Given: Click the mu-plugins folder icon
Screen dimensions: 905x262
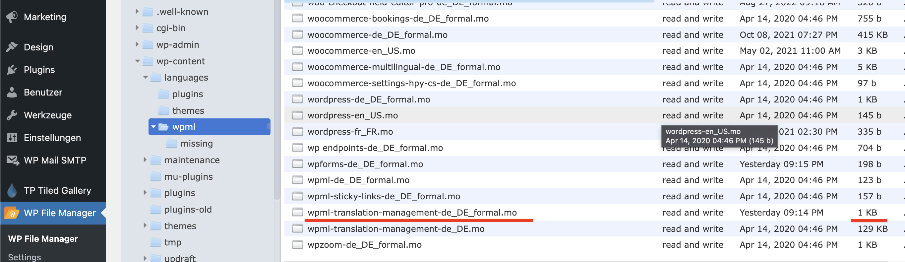Looking at the screenshot, I should (x=156, y=176).
